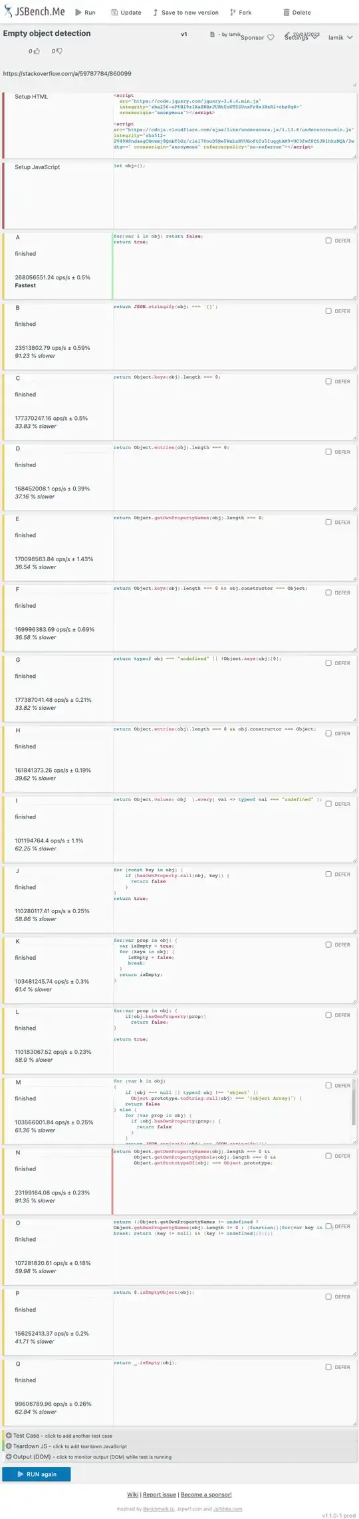Click the JSBench.Me logo
This screenshot has width=359, height=1519.
34,11
